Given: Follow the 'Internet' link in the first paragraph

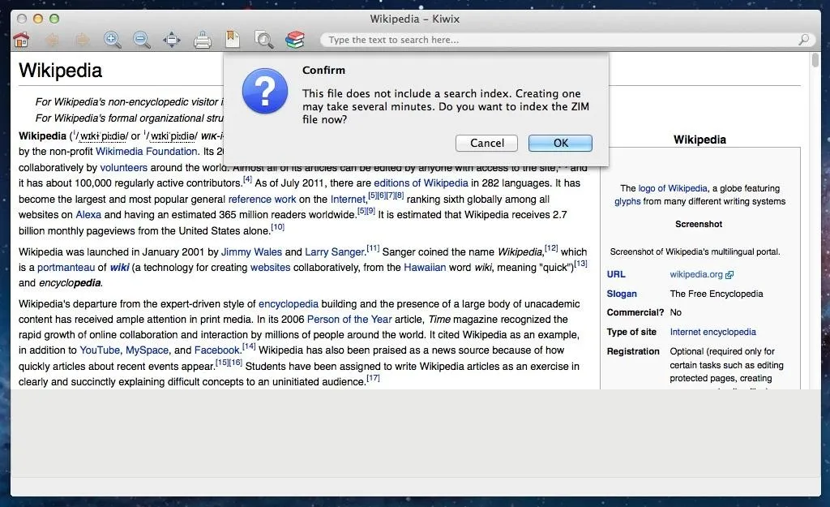Looking at the screenshot, I should pyautogui.click(x=348, y=200).
